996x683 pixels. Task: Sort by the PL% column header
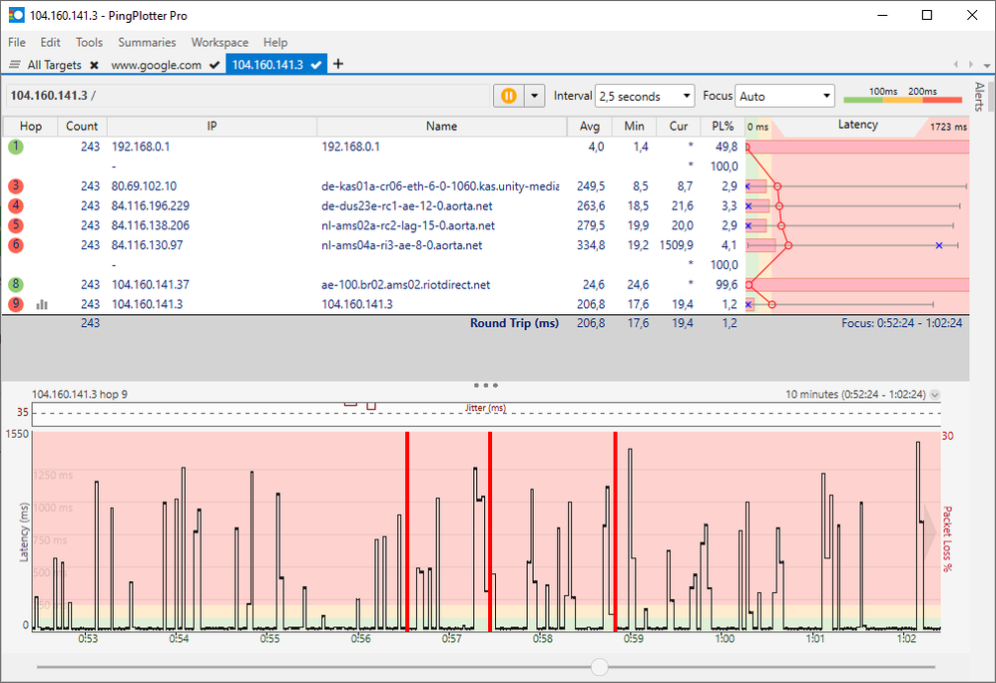723,127
